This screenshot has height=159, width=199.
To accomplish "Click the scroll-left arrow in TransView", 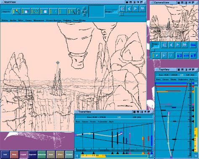I will coord(77,156).
